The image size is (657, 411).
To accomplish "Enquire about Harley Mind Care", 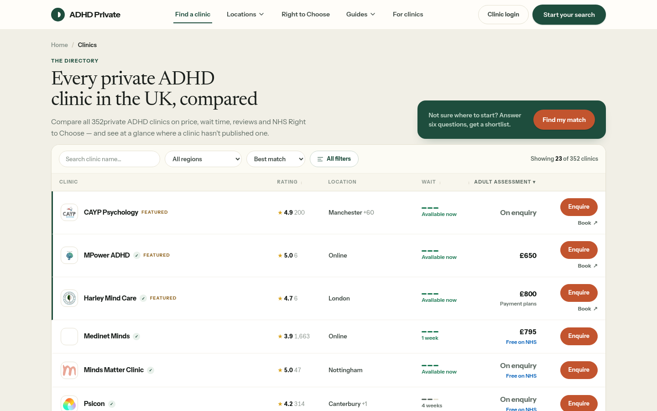I will pos(579,293).
